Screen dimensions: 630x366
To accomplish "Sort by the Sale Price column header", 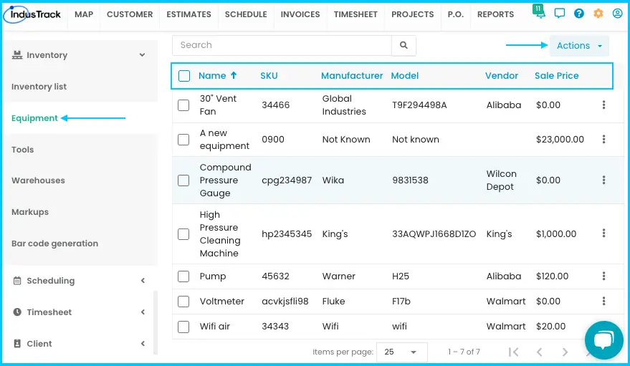I will tap(556, 75).
